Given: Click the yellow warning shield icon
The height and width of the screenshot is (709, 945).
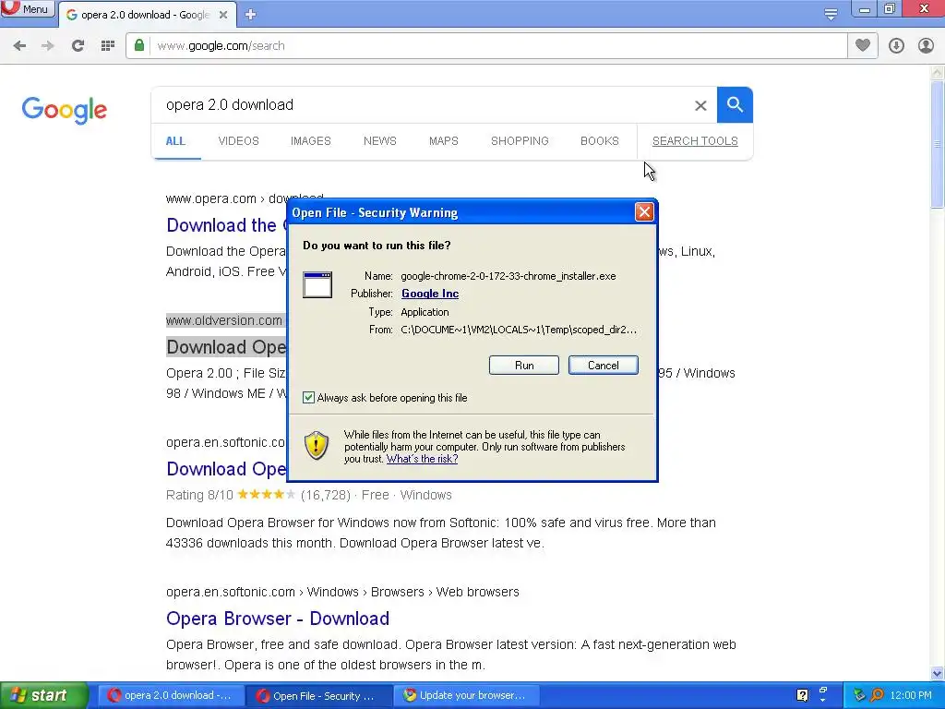Looking at the screenshot, I should (x=316, y=446).
